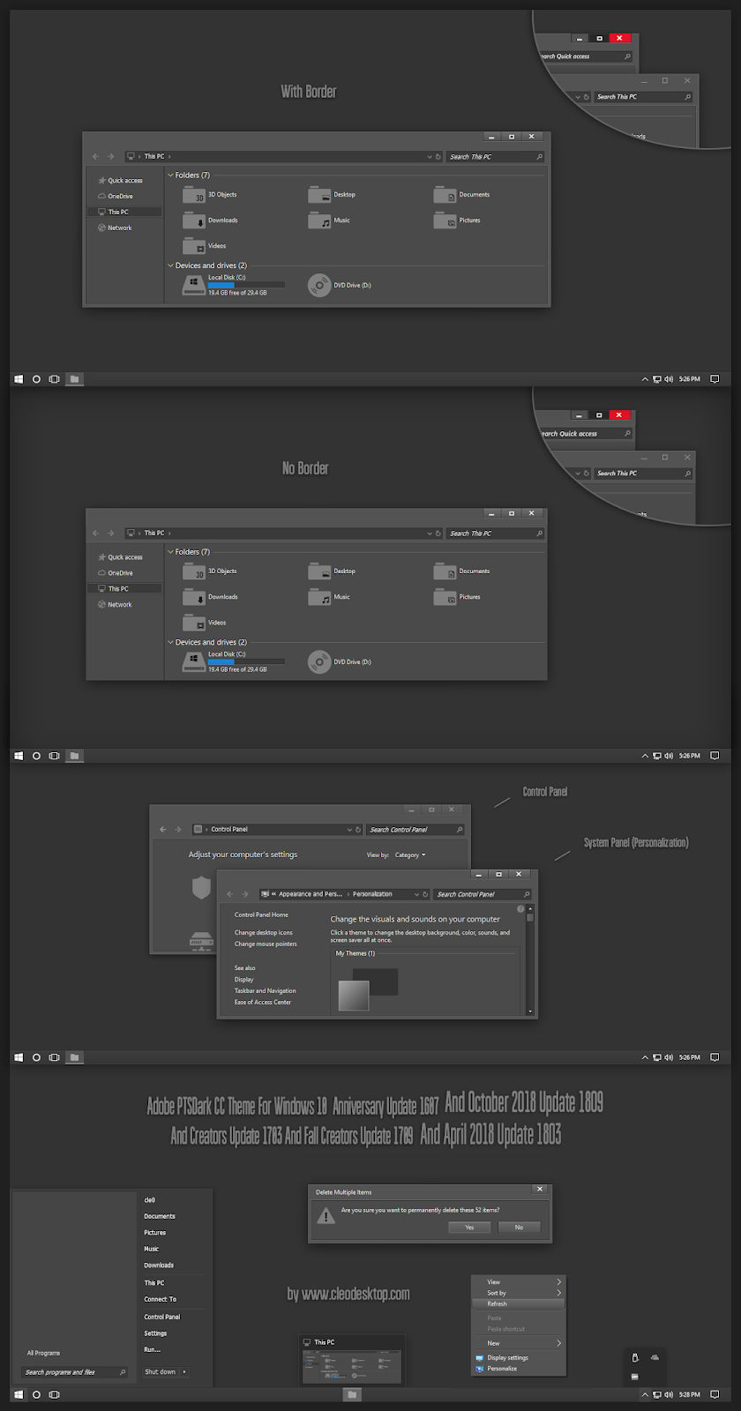Screen dimensions: 741x1411
Task: Choose Display settings in context menu
Action: (518, 1358)
